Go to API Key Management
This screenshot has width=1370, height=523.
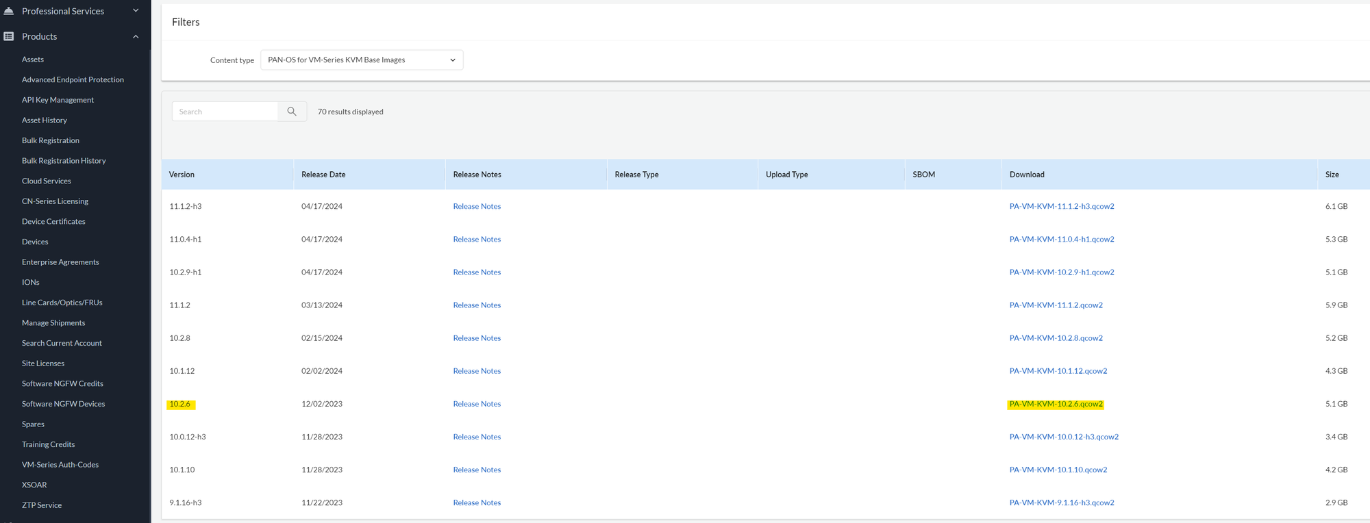click(x=58, y=100)
